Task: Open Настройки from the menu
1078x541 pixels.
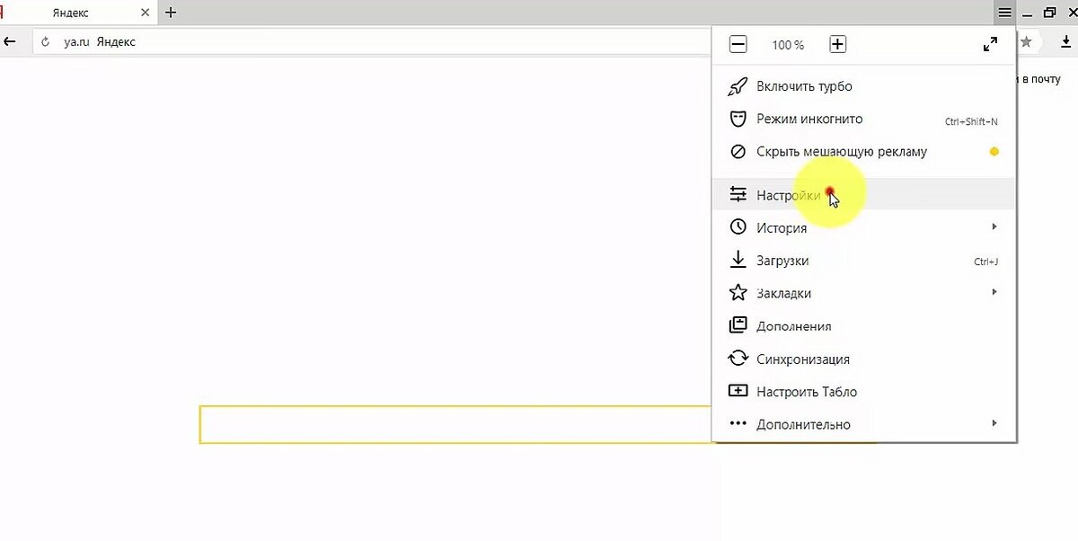Action: point(864,194)
